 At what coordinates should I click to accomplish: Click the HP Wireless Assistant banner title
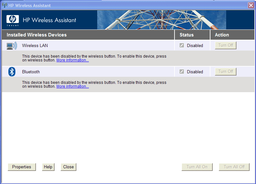(49, 20)
